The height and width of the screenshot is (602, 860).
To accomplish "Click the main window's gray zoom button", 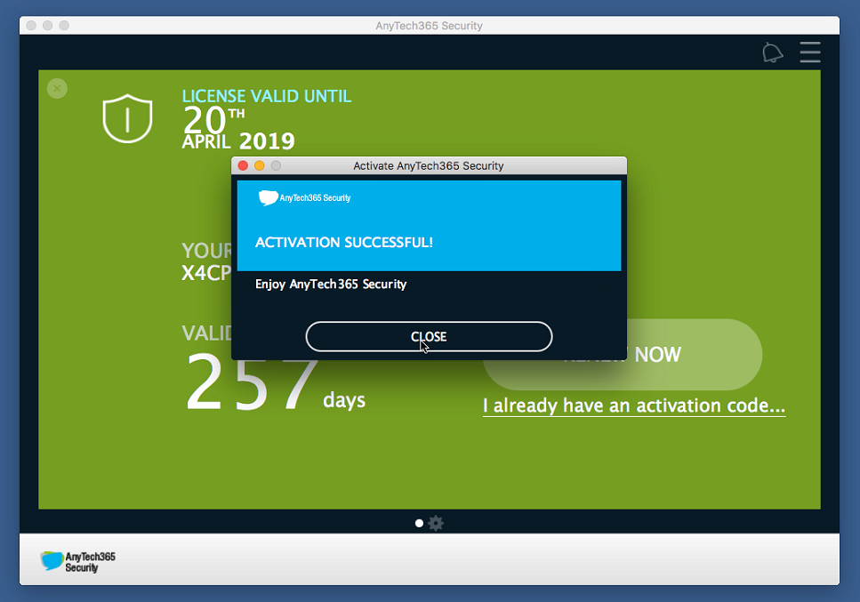I will point(64,25).
